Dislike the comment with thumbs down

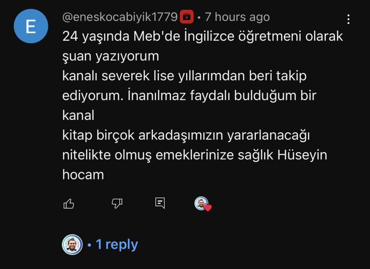[117, 203]
